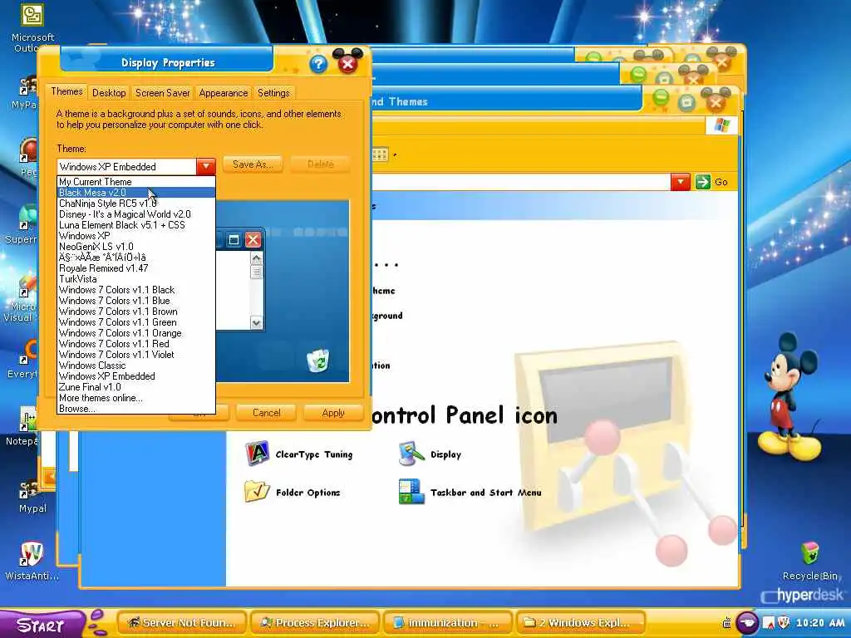The height and width of the screenshot is (638, 851).
Task: Switch to Server Not Found taskbar item
Action: (x=181, y=622)
